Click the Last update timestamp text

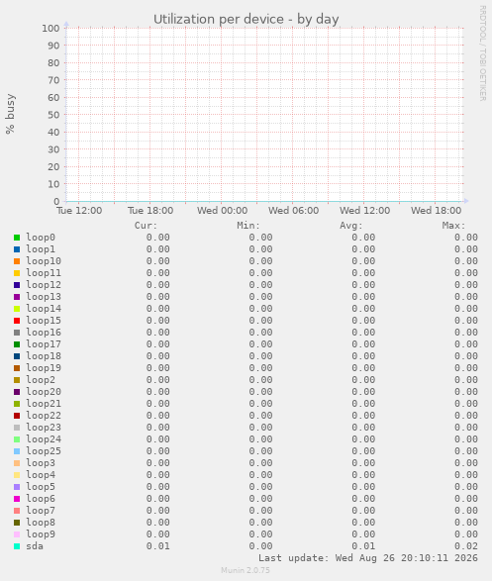tap(368, 558)
